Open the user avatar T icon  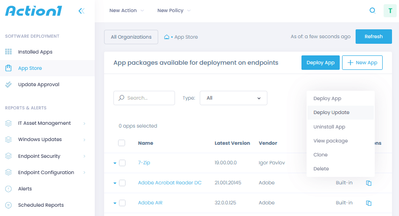[389, 11]
